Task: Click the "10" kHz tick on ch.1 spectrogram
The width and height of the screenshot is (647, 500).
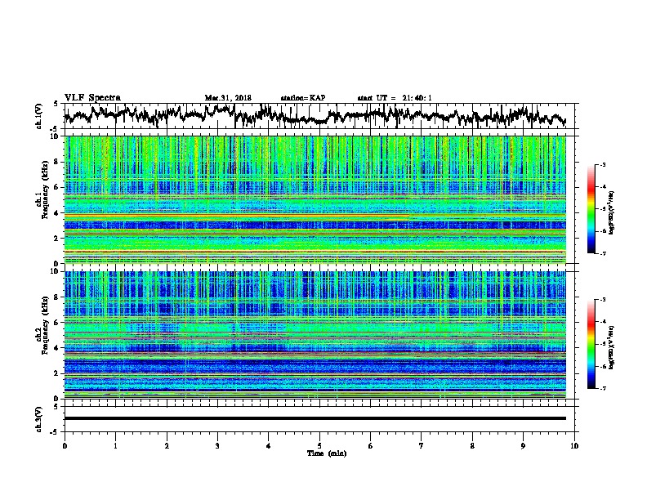Action: 56,136
